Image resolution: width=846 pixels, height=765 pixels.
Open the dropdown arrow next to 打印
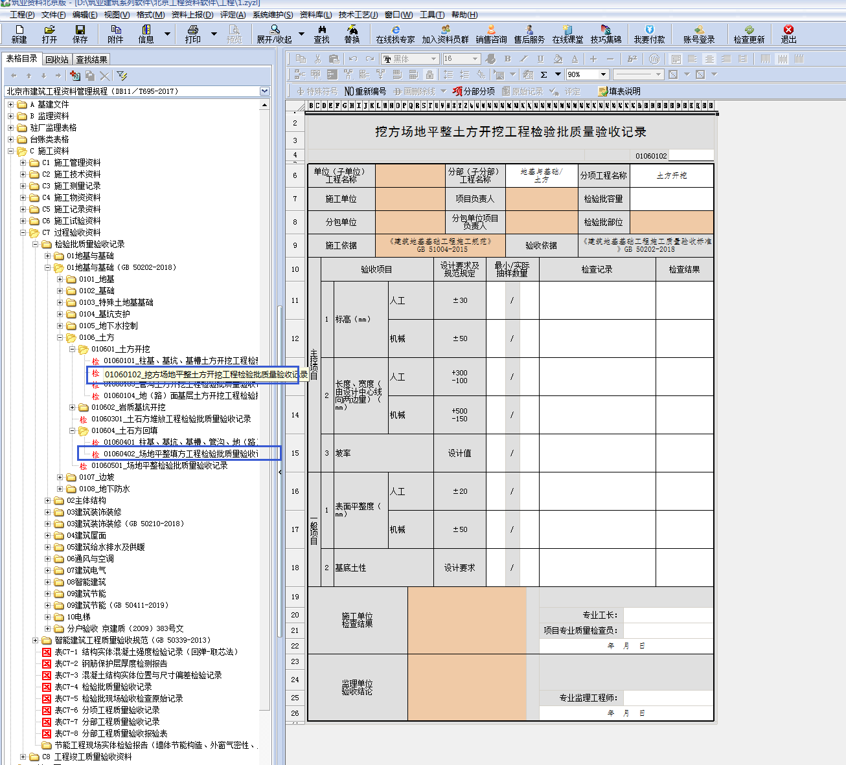[214, 34]
